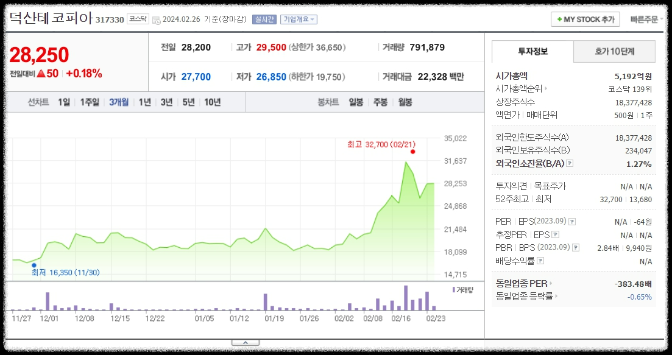Image resolution: width=672 pixels, height=355 pixels.
Task: Click the 거래량 value 791,879
Action: [427, 47]
